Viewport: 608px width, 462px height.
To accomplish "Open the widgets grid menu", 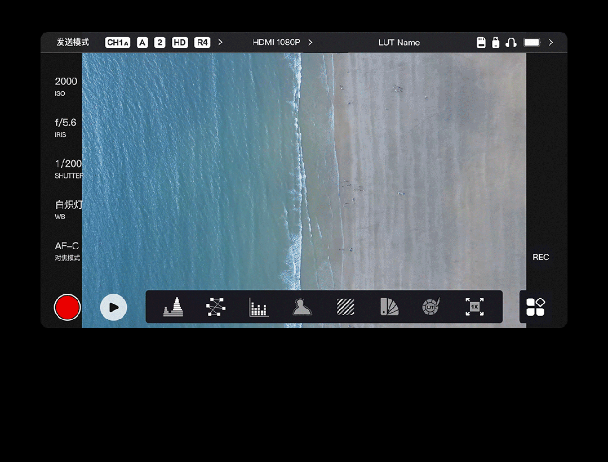I will [535, 307].
